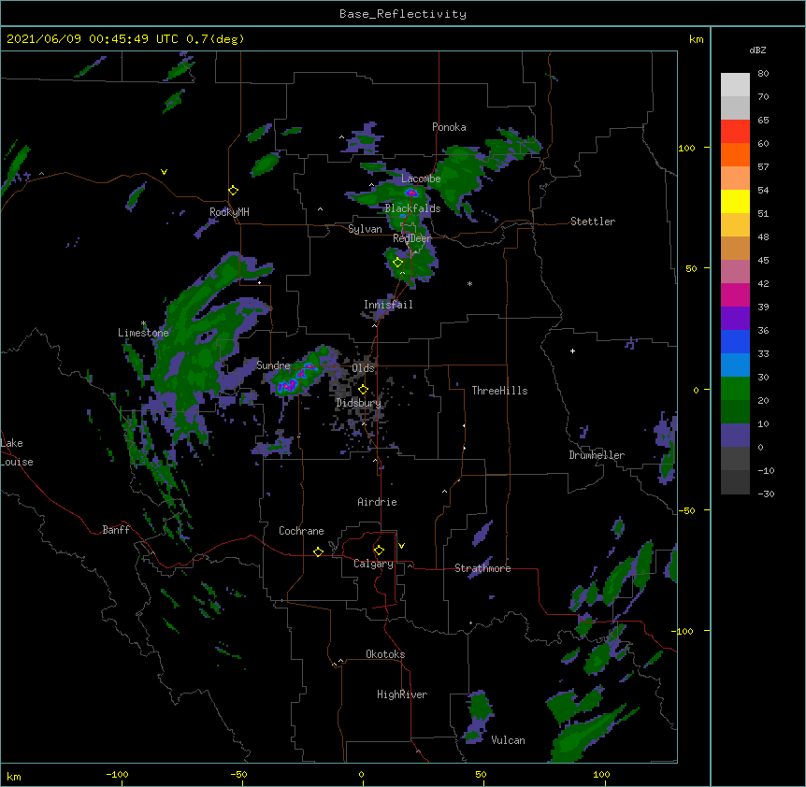The height and width of the screenshot is (787, 806).
Task: Select the Drumheller city label
Action: (597, 455)
